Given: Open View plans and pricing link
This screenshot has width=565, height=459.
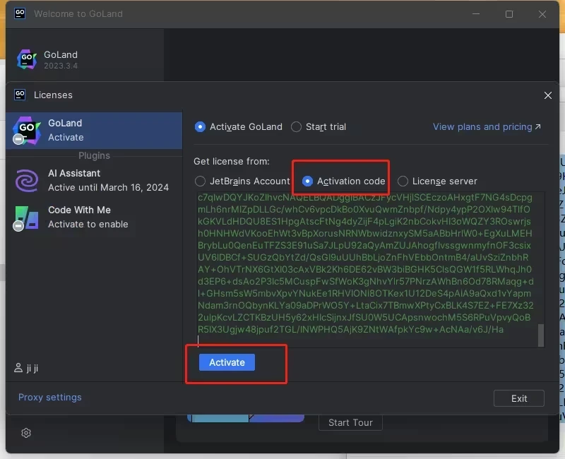Looking at the screenshot, I should pos(487,127).
